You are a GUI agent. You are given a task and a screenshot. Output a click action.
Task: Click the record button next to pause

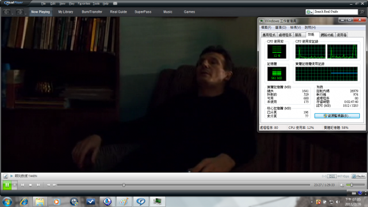(x=14, y=185)
